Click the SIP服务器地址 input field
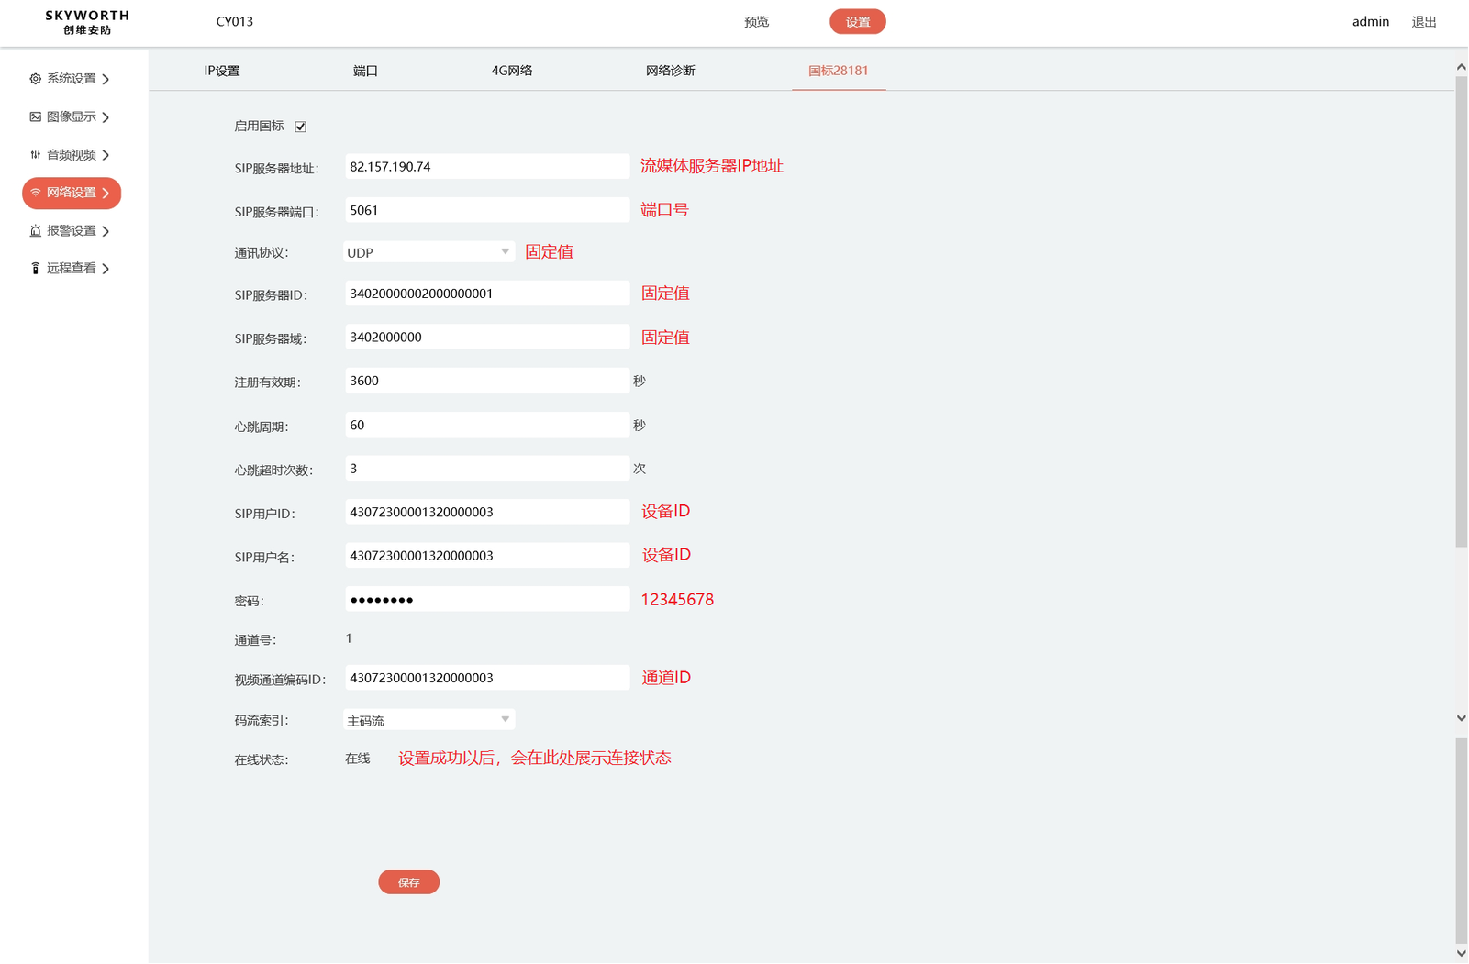 (486, 167)
